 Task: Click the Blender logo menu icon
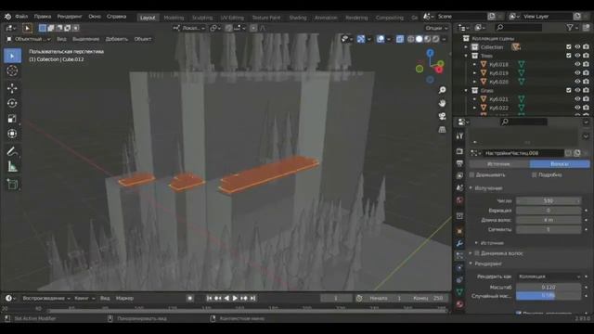pos(7,17)
